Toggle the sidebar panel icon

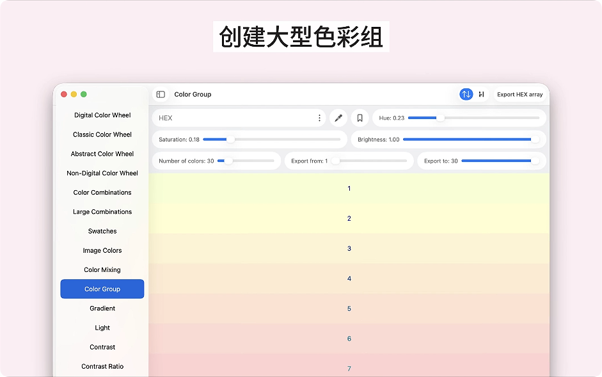coord(161,94)
